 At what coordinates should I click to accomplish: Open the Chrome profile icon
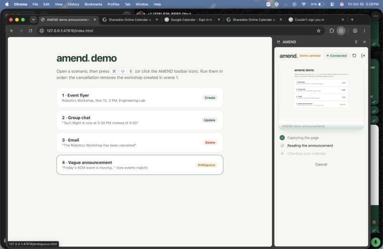click(x=355, y=31)
